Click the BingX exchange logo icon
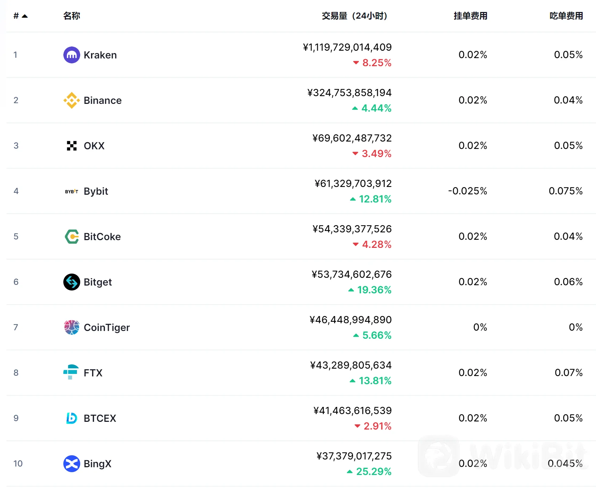 pos(71,463)
